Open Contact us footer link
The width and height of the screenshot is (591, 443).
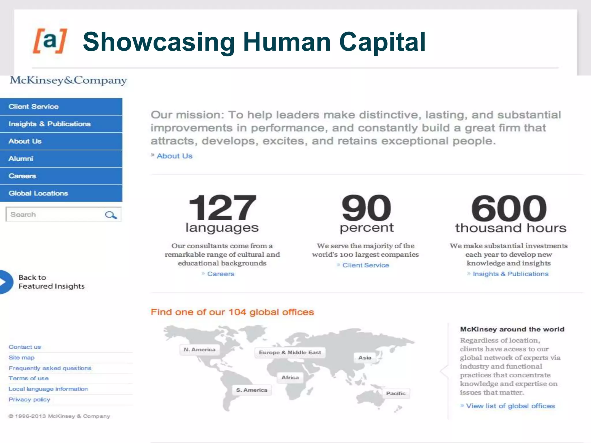click(x=25, y=347)
